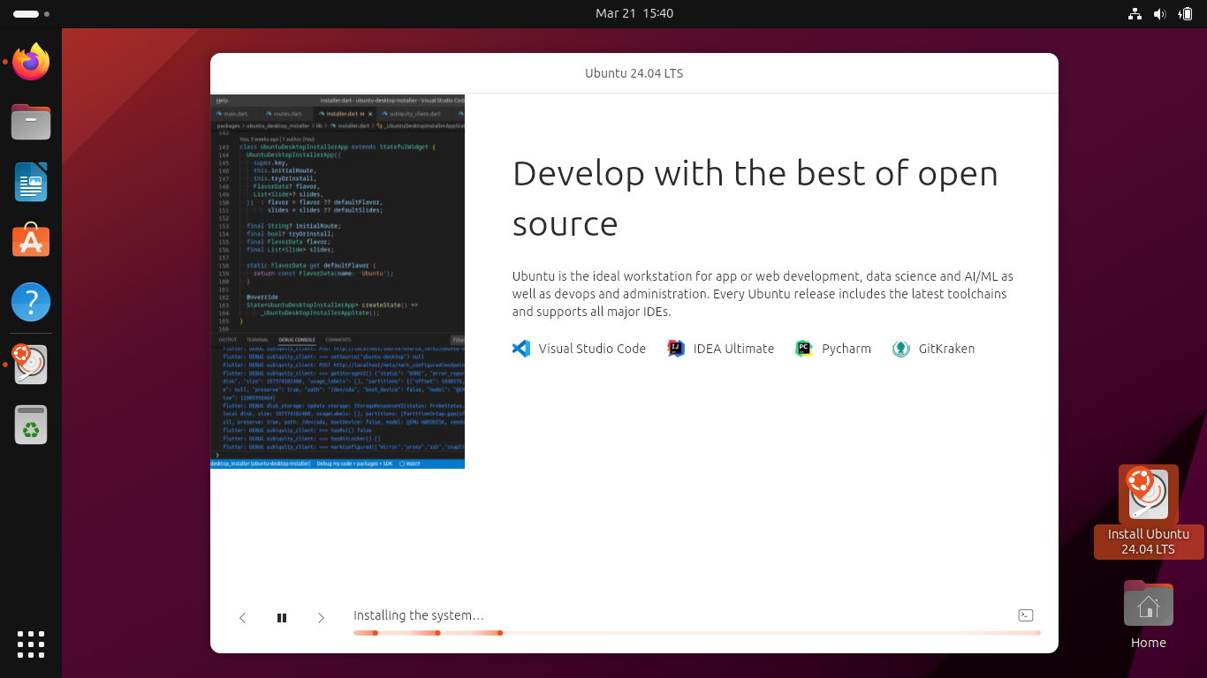Open the Ubuntu App Center

tap(30, 240)
